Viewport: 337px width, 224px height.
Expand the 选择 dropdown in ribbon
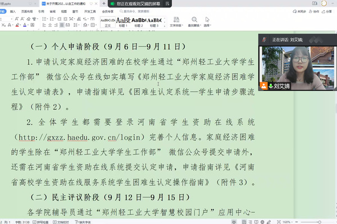207,25
